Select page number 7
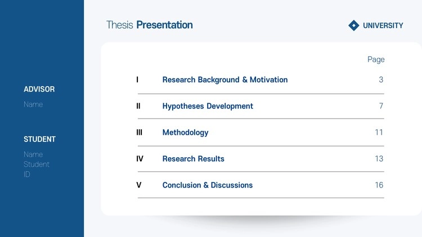The width and height of the screenshot is (422, 237). (x=381, y=106)
